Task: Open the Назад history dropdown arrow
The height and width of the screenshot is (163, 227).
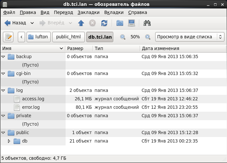Action: pyautogui.click(x=32, y=23)
